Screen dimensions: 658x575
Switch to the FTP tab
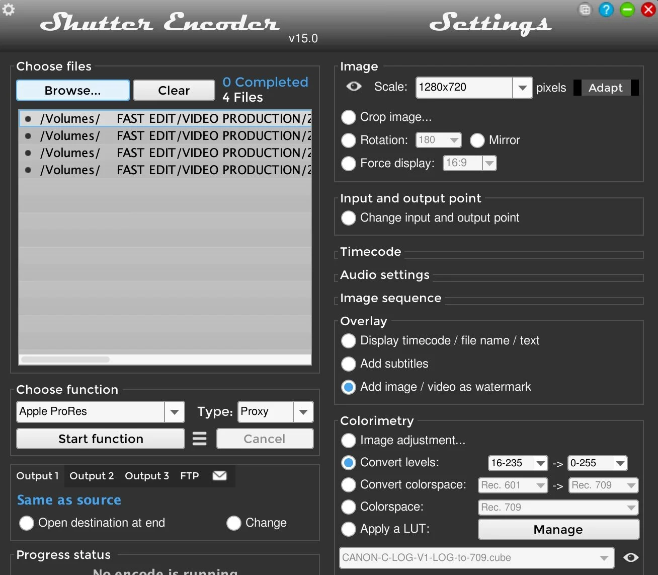pyautogui.click(x=190, y=476)
